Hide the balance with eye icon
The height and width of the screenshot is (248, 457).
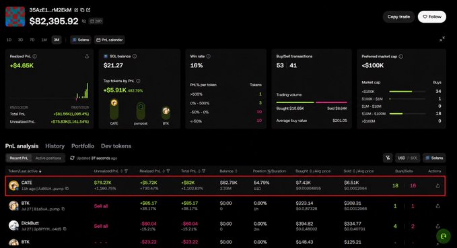point(84,22)
